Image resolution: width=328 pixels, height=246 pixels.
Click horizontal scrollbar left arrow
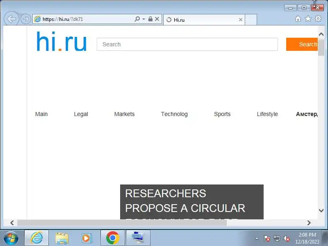click(12, 223)
